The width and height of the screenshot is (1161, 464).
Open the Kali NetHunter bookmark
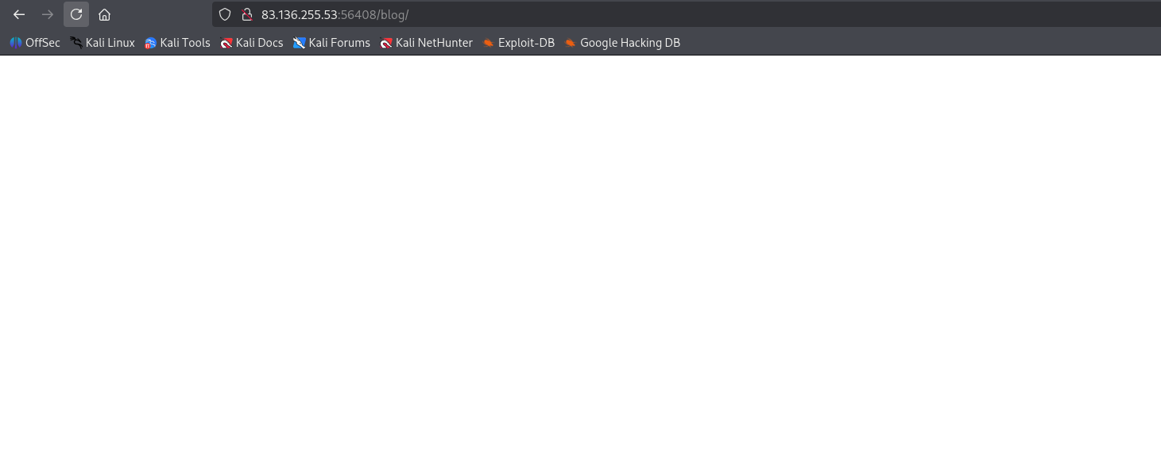point(427,43)
